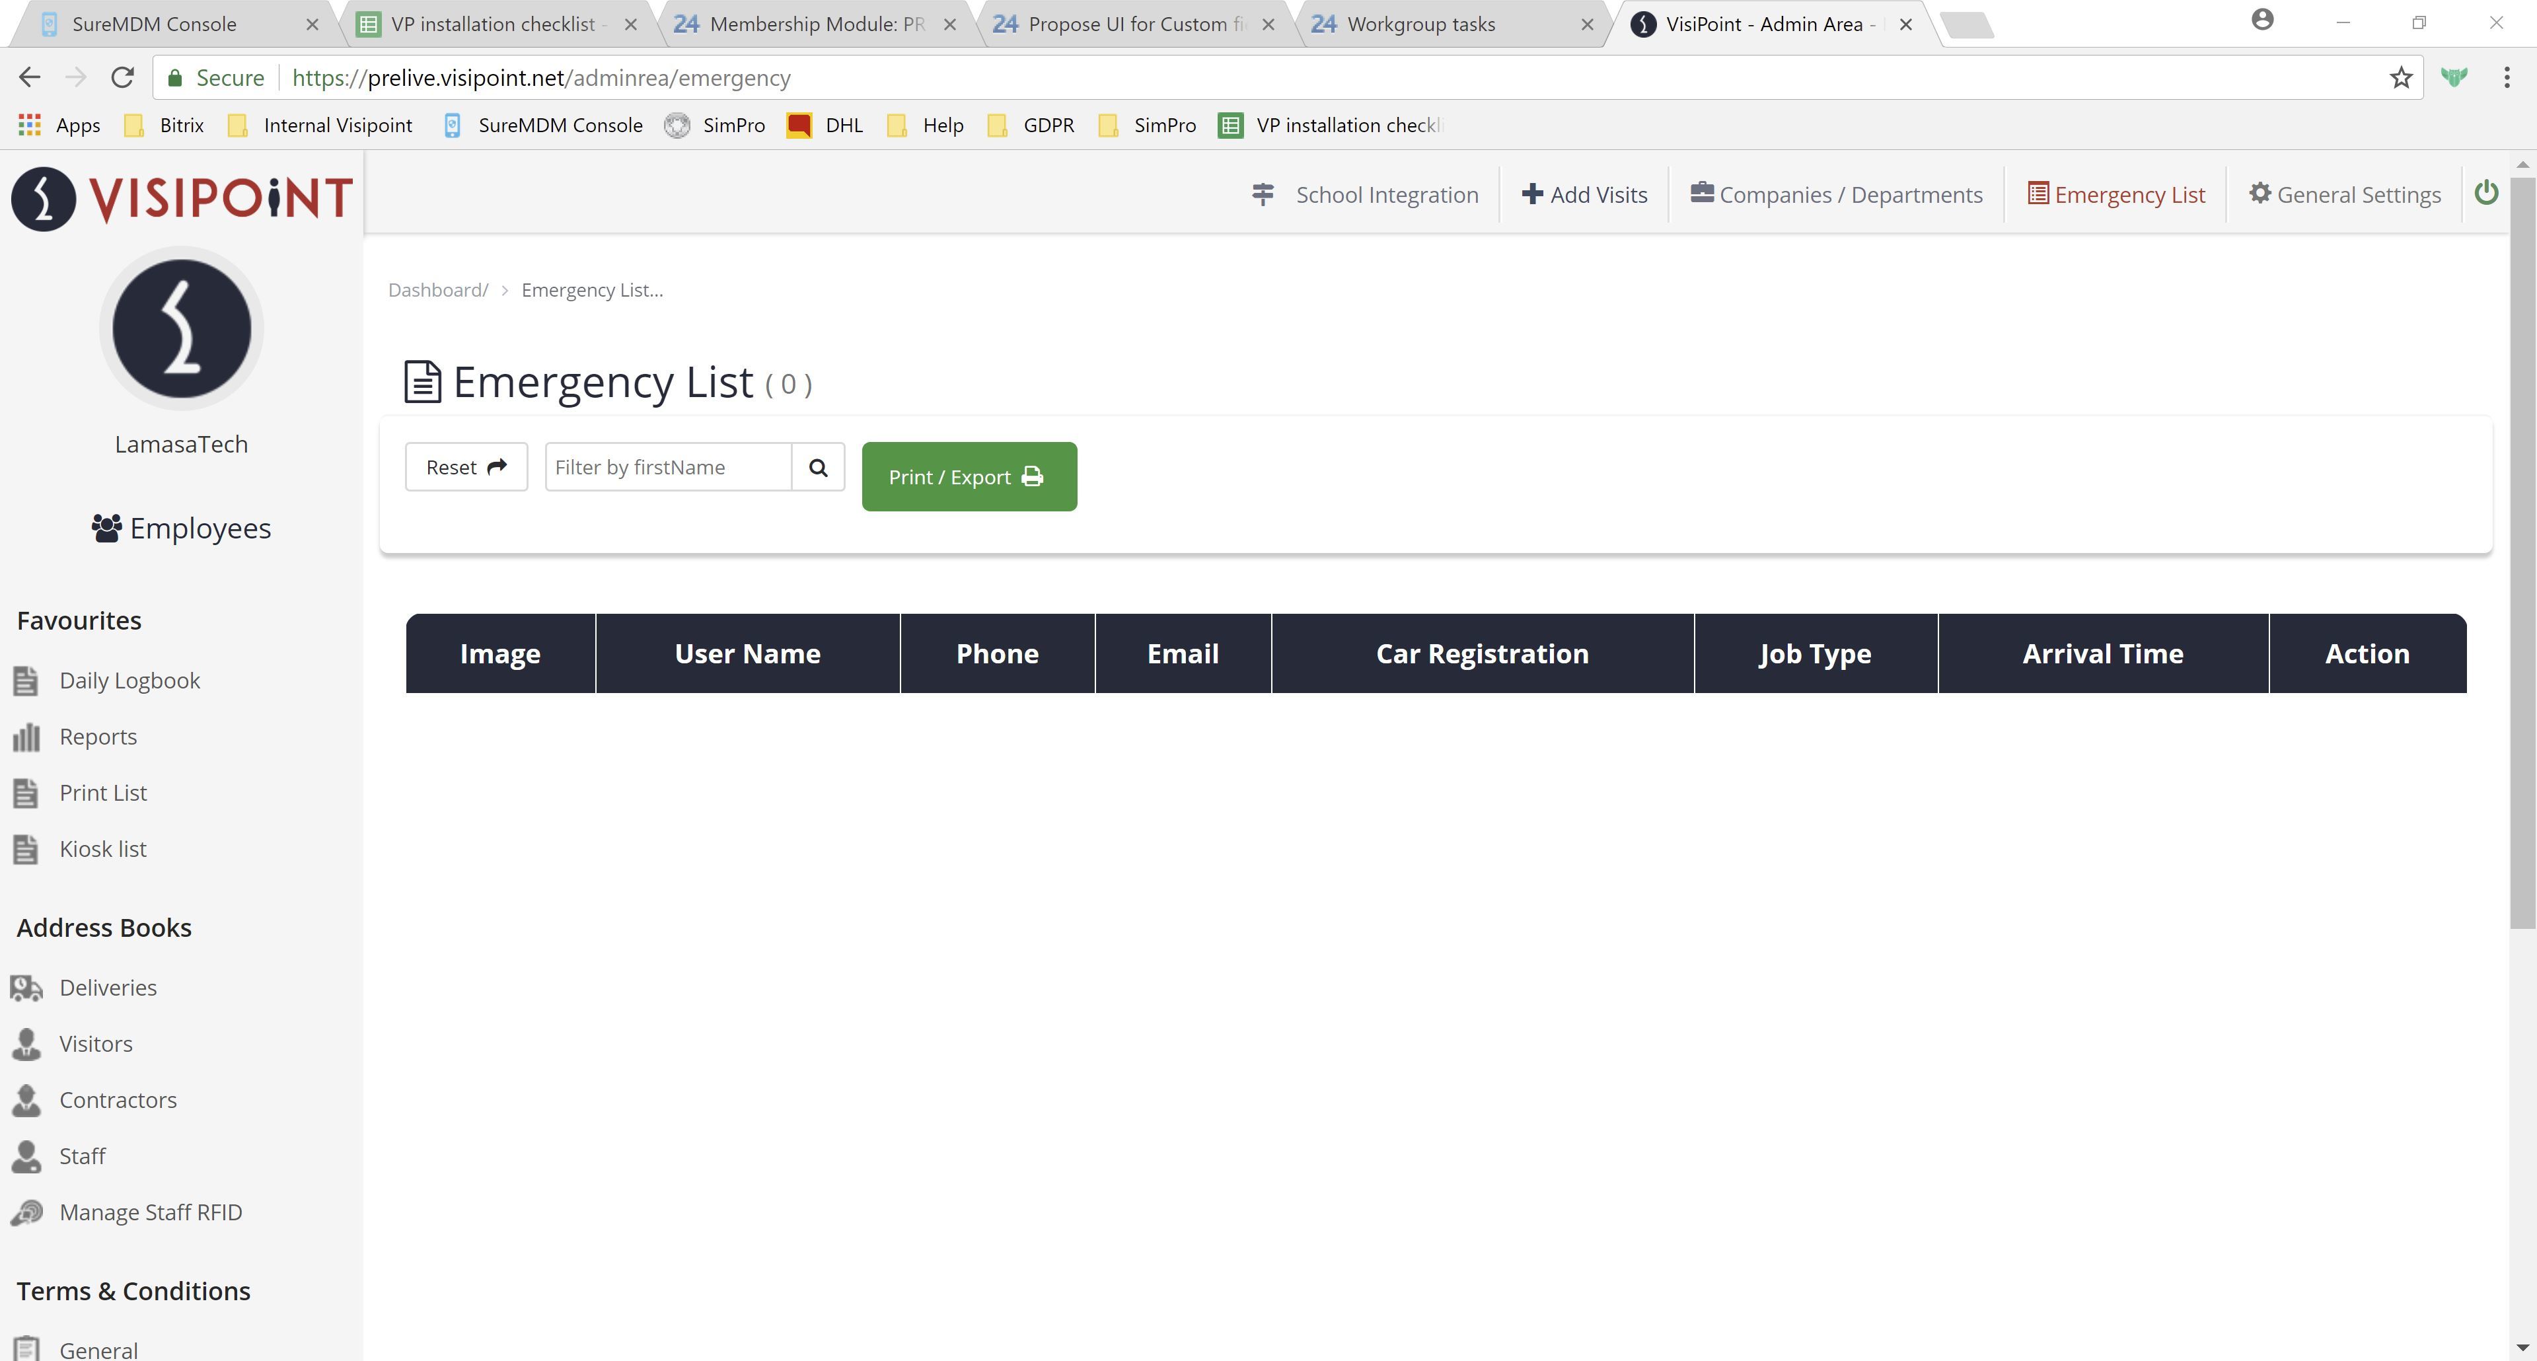
Task: Click the Employees heading in sidebar
Action: [200, 528]
